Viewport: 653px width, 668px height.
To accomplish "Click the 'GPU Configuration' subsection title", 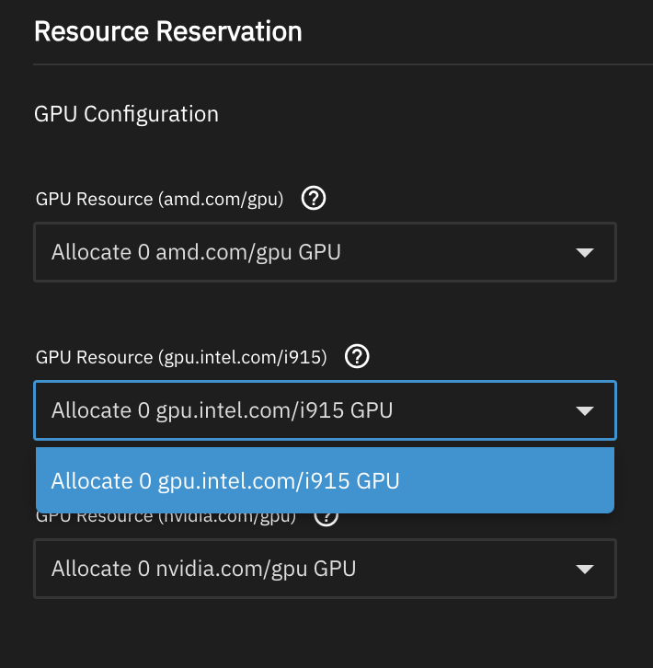I will [x=126, y=114].
